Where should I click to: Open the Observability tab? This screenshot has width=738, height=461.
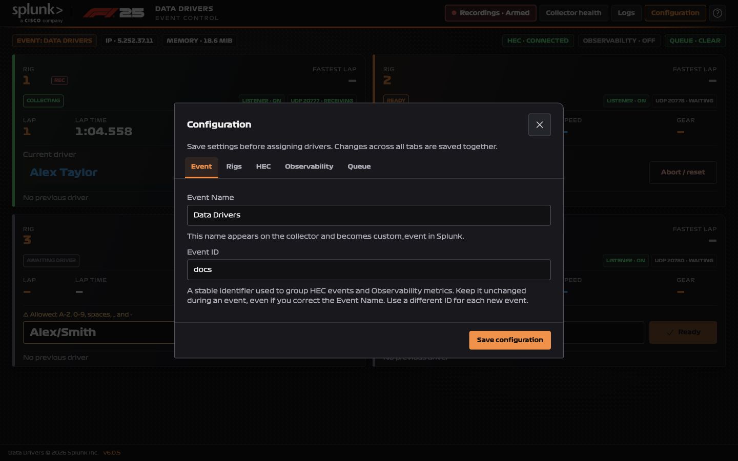pyautogui.click(x=309, y=167)
